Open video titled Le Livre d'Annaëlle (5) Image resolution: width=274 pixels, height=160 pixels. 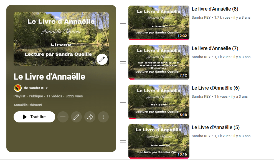[x=216, y=127]
